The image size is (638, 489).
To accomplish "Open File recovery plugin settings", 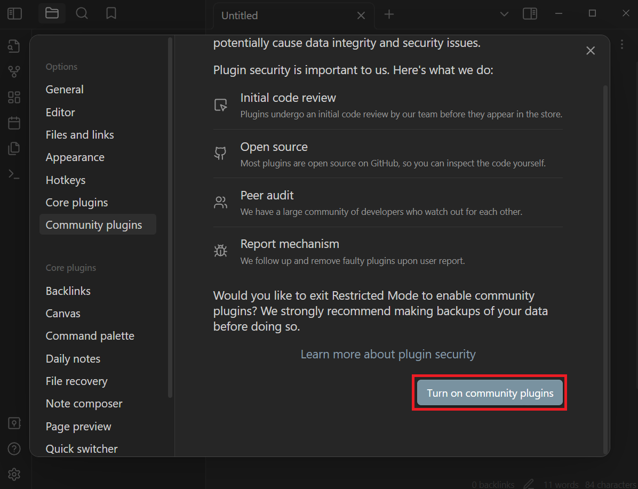I will [x=98, y=381].
